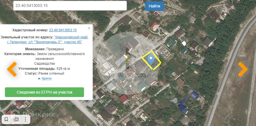
Task: Click the camera image search icon
Action: 16,120
